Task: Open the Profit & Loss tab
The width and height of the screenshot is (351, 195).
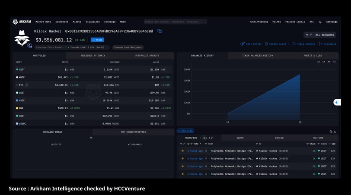Action: (x=313, y=55)
